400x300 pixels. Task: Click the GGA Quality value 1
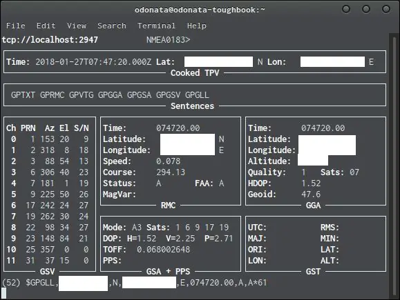(x=303, y=172)
